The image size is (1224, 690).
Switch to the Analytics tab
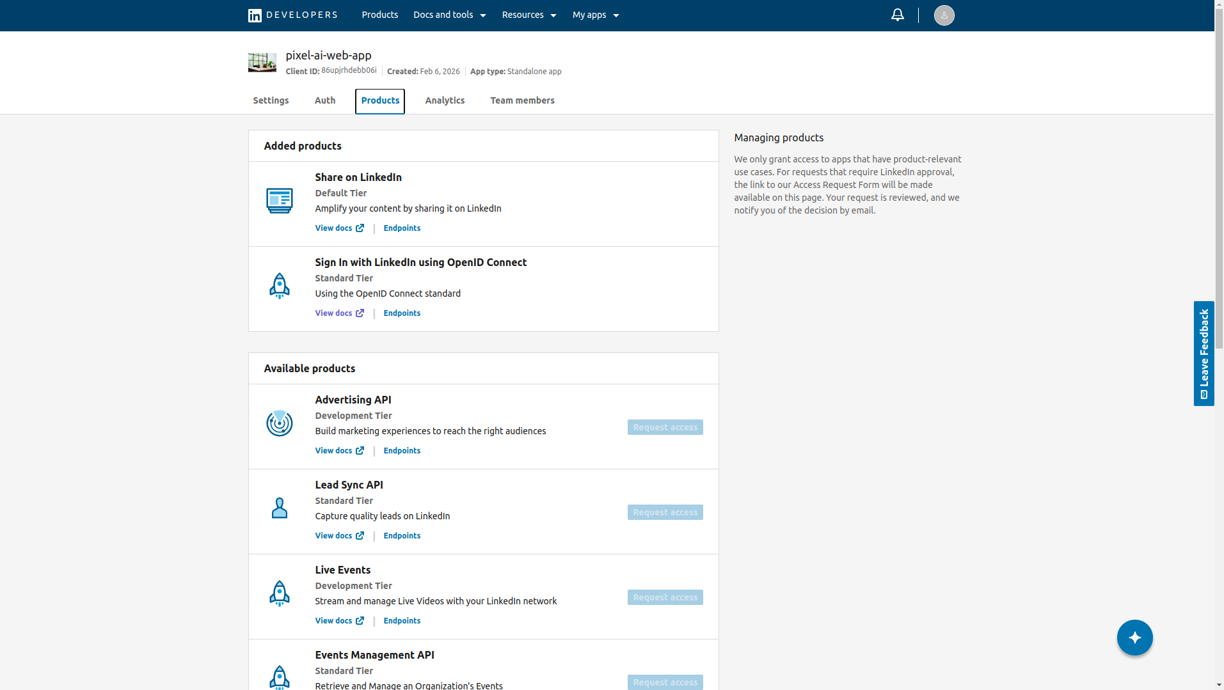(445, 100)
